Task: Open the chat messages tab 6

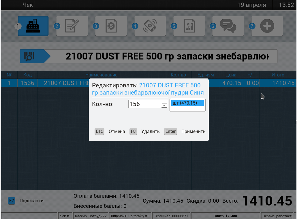Action: pos(228,26)
